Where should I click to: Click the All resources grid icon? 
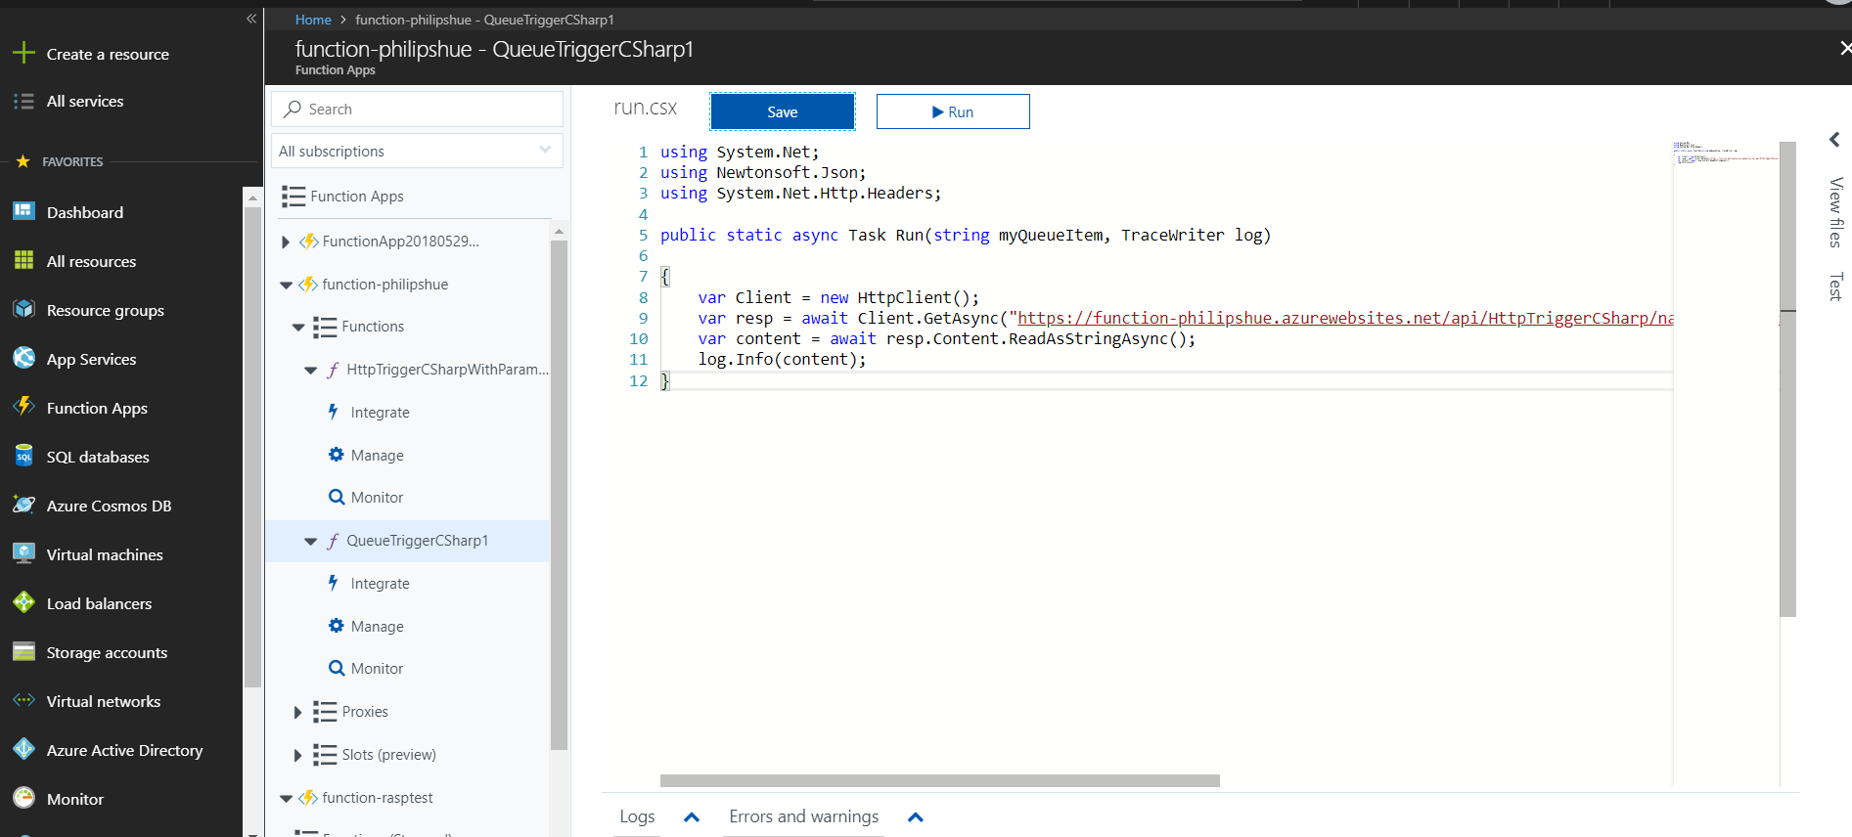23,260
